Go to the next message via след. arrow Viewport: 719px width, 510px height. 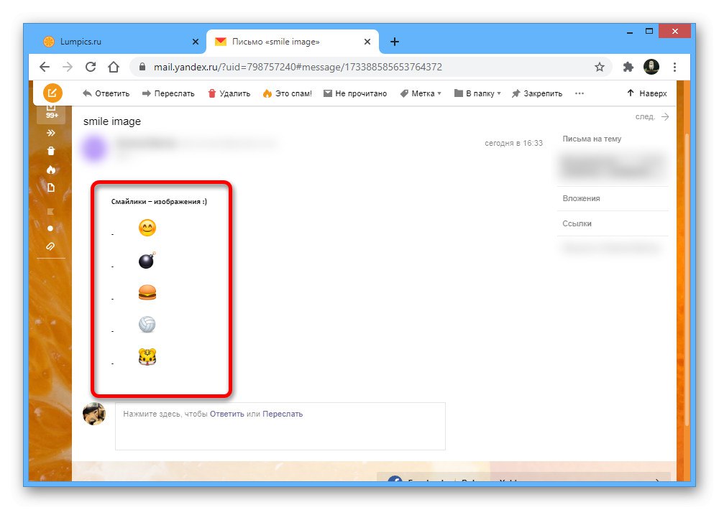[652, 117]
